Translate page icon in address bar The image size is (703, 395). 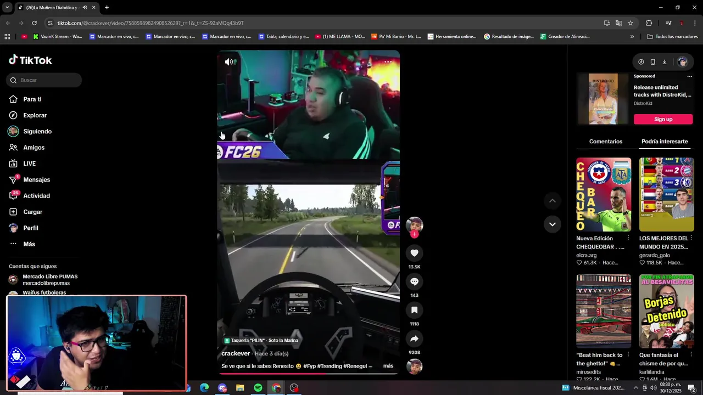[x=618, y=23]
